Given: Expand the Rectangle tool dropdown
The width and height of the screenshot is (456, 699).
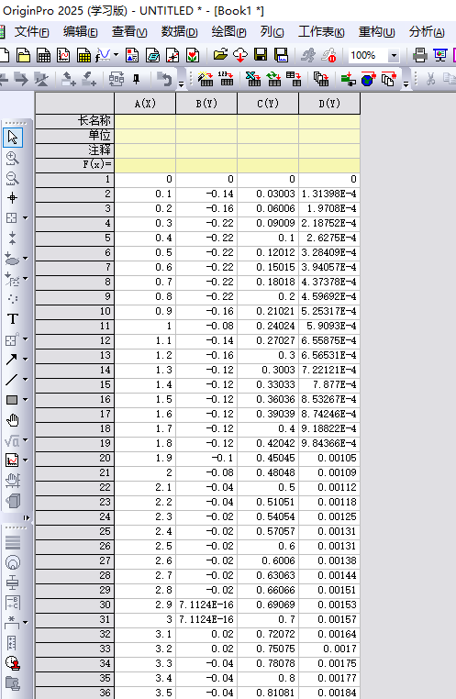Looking at the screenshot, I should (x=25, y=400).
